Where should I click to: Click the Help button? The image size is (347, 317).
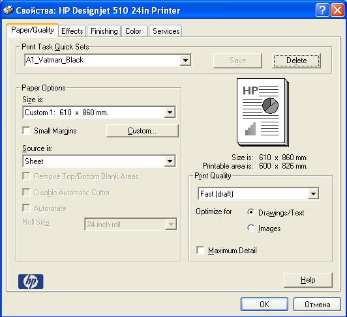click(308, 280)
